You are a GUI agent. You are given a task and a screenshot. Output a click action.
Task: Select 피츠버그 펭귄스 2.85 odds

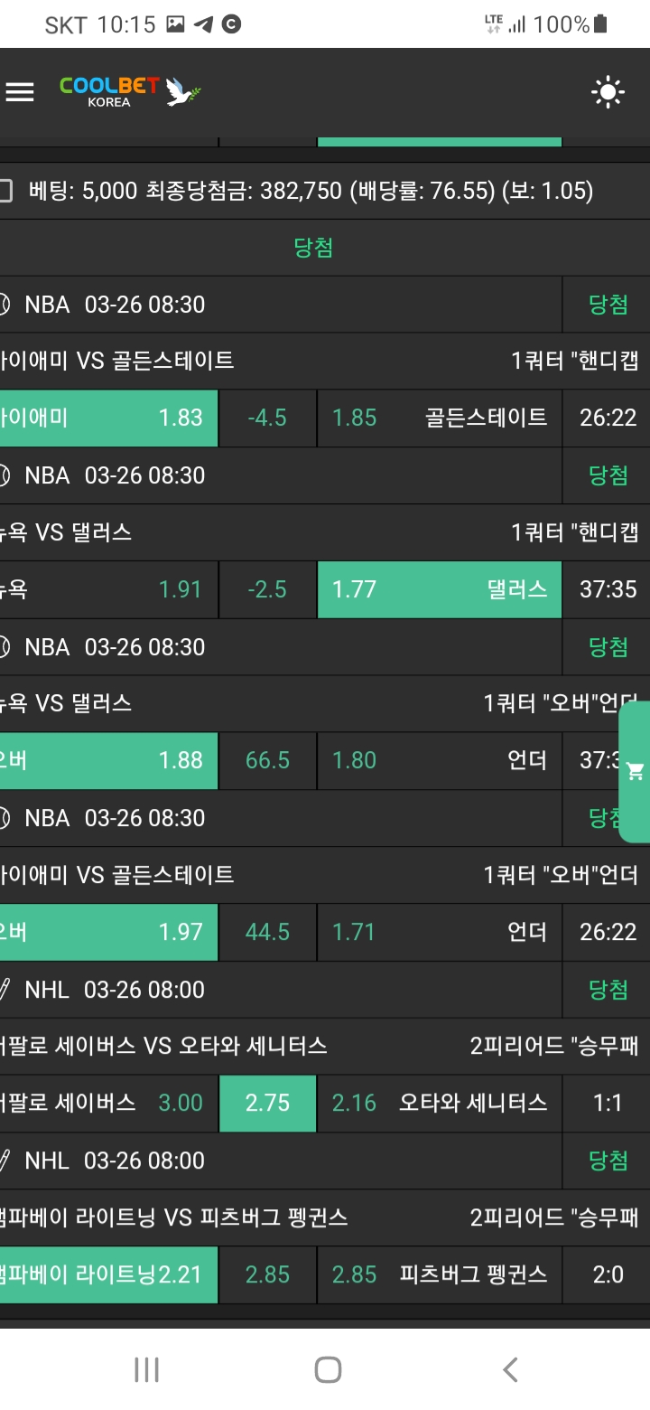[x=439, y=1274]
